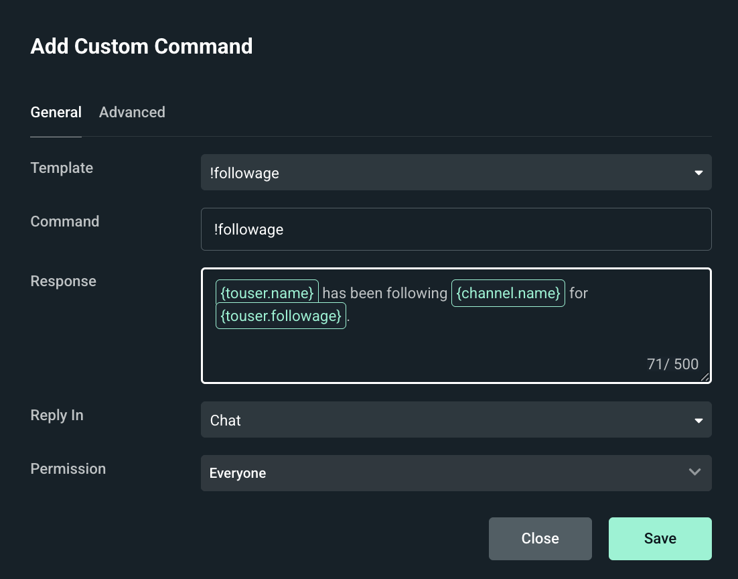Click the Template dropdown arrow
The height and width of the screenshot is (579, 738).
pos(698,173)
